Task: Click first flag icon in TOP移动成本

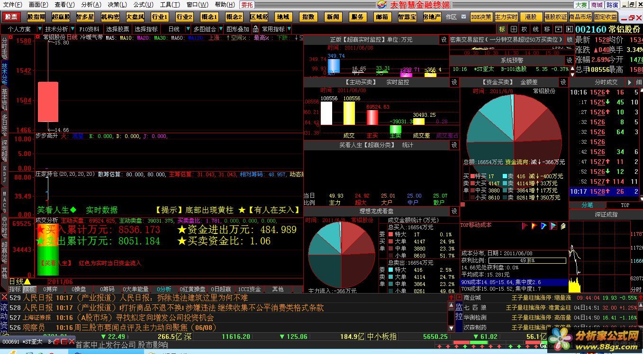Action: pyautogui.click(x=524, y=226)
